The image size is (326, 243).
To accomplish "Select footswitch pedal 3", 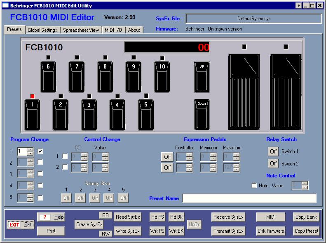I will [x=89, y=115].
